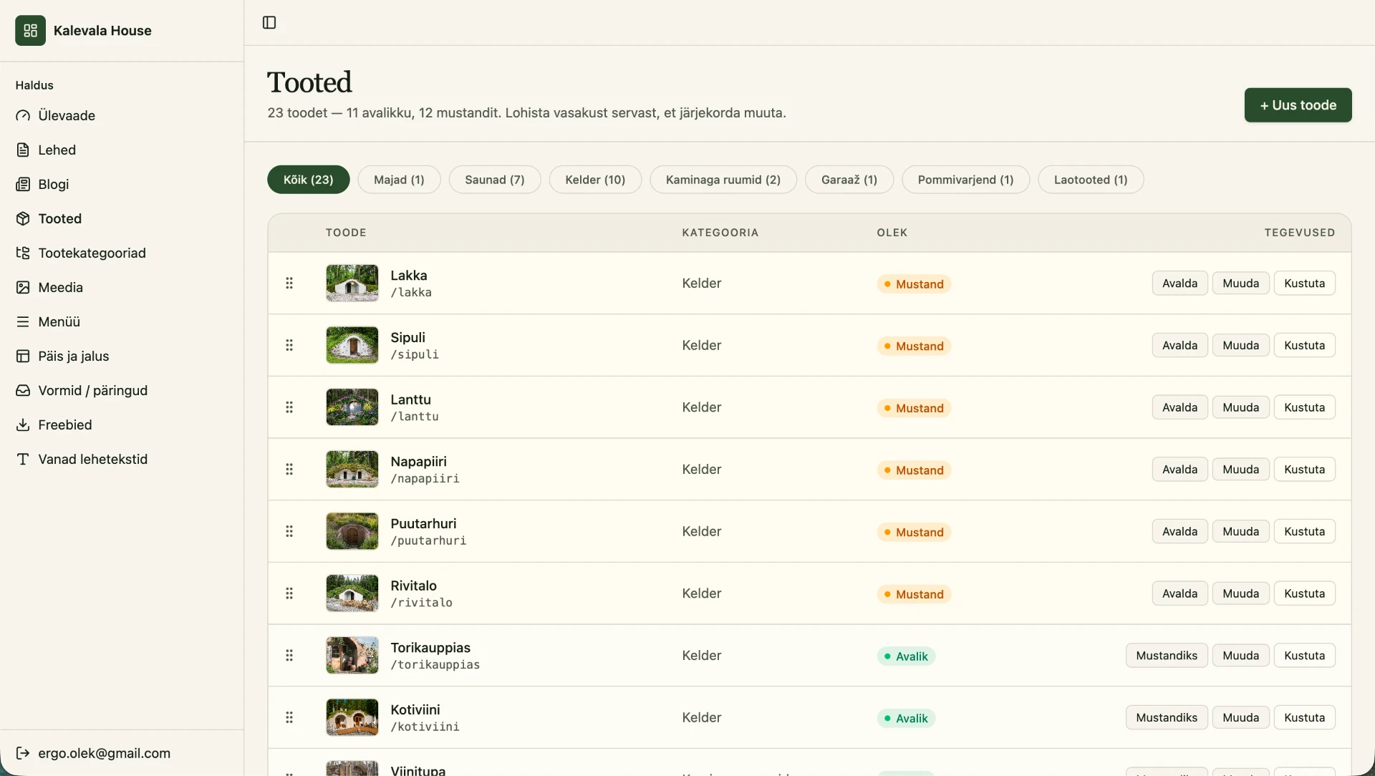
Task: Filter by Majad (1)
Action: (399, 180)
